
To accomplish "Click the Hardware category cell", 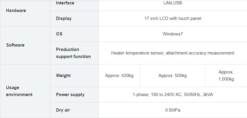I will pos(16,11).
